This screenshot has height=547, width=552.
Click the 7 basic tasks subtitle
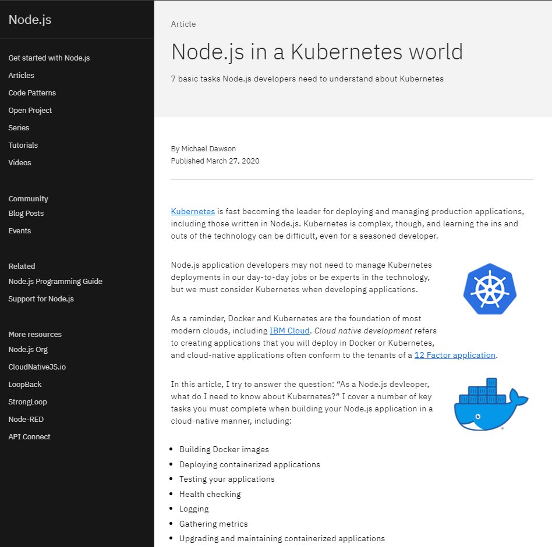(x=307, y=79)
